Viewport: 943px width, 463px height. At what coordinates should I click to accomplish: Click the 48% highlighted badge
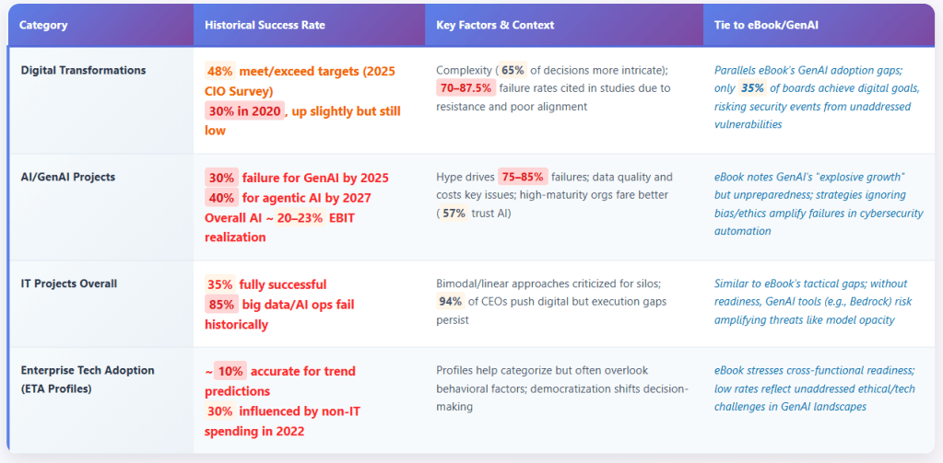219,71
